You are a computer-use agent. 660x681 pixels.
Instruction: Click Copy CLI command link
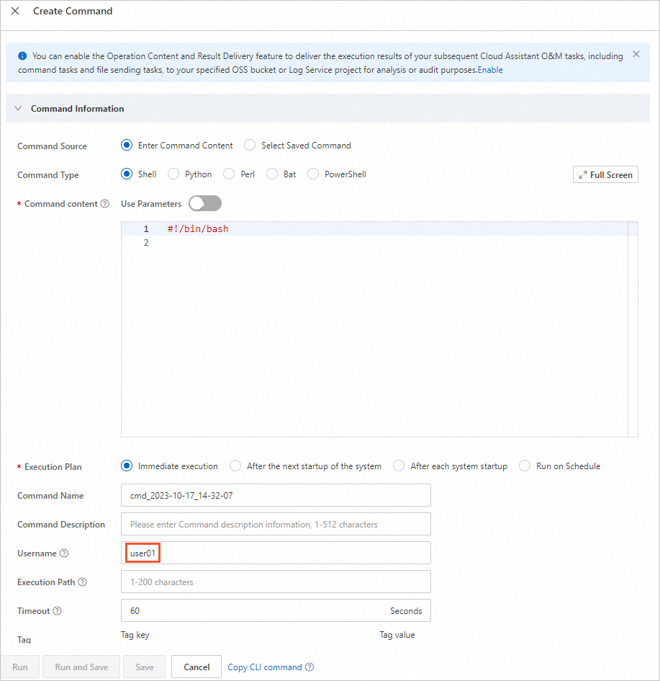point(265,667)
